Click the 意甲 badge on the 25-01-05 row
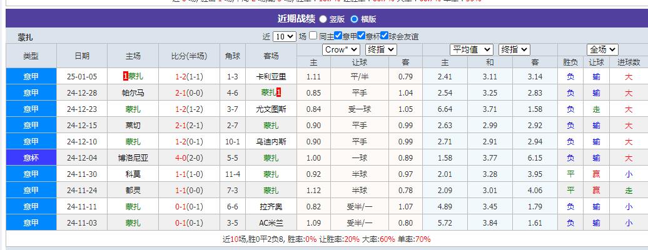 (x=31, y=77)
